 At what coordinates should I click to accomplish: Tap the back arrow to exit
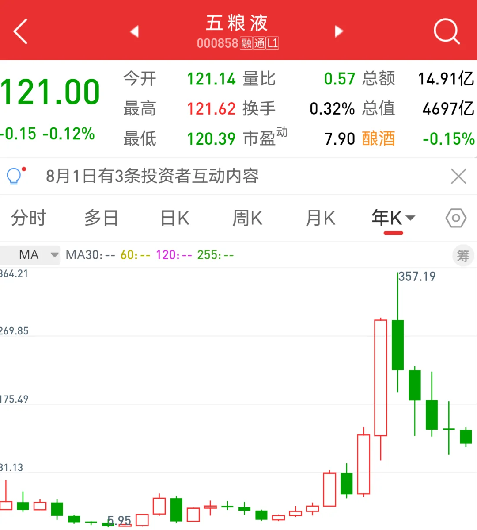click(20, 31)
